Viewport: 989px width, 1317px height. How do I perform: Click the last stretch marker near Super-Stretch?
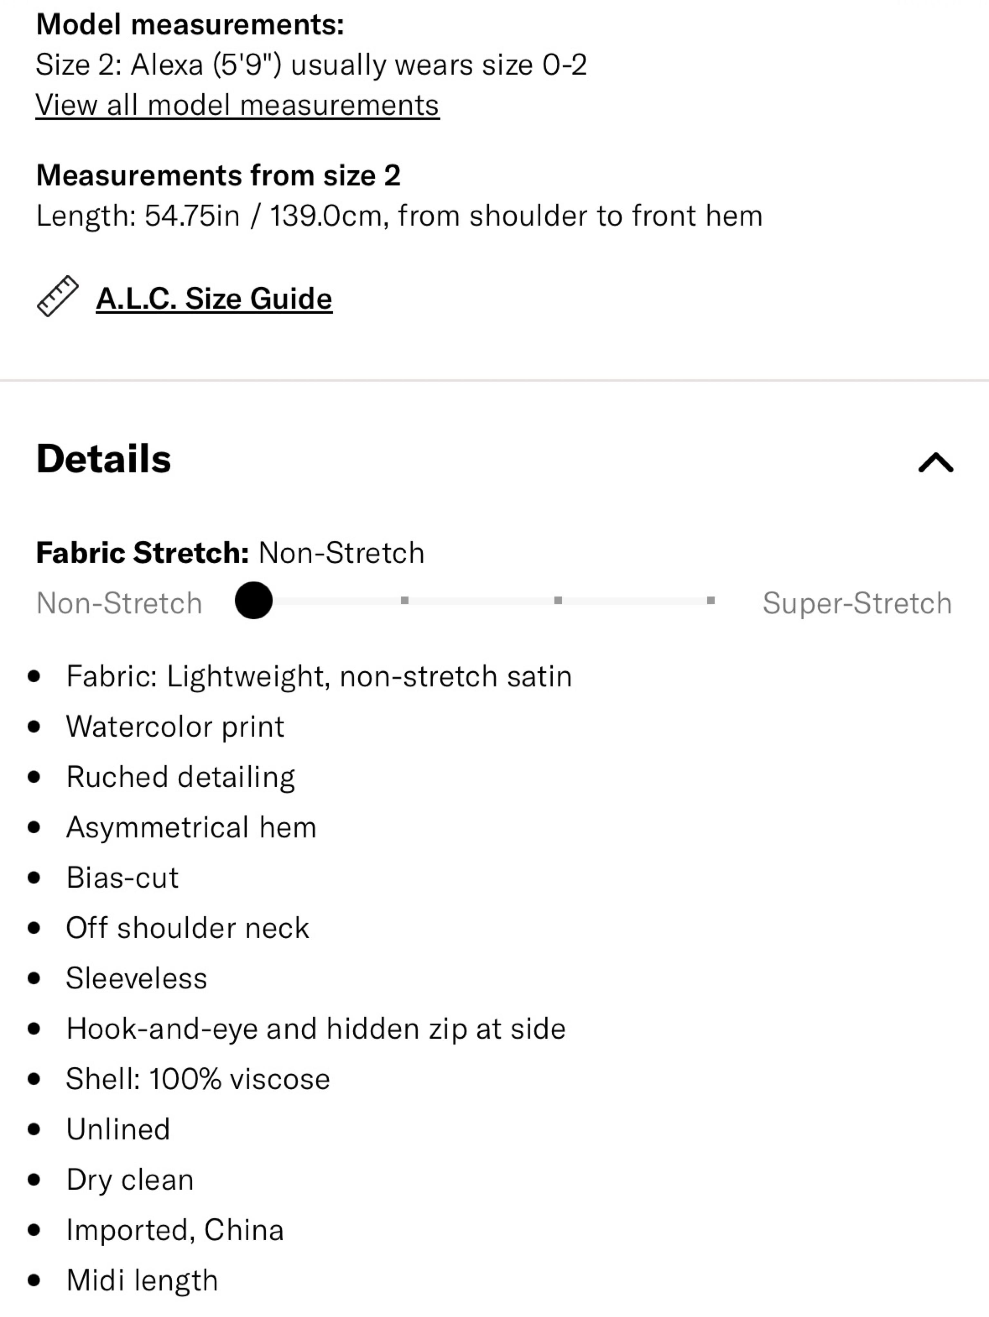(x=710, y=600)
